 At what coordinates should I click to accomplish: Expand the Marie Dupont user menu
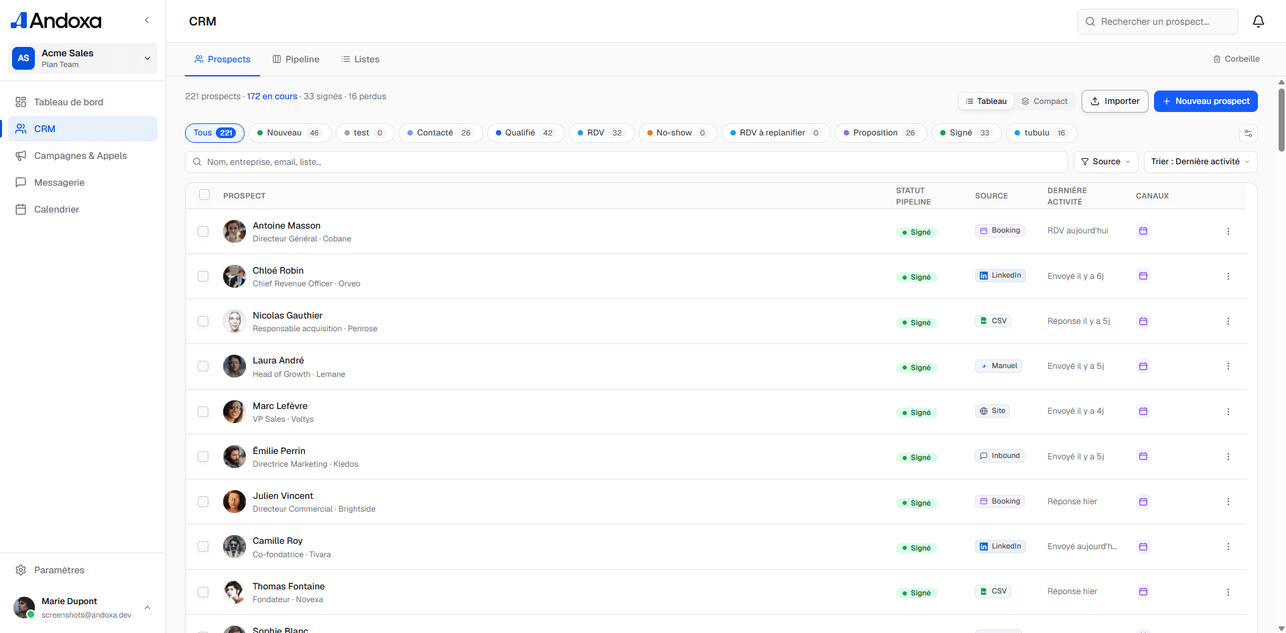pos(83,608)
